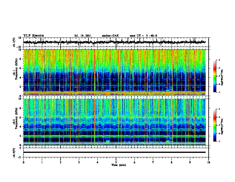This screenshot has width=235, height=182.
Task: Click time axis tick label "8"
Action: click(x=172, y=162)
